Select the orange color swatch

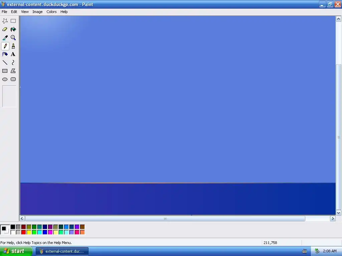click(82, 232)
